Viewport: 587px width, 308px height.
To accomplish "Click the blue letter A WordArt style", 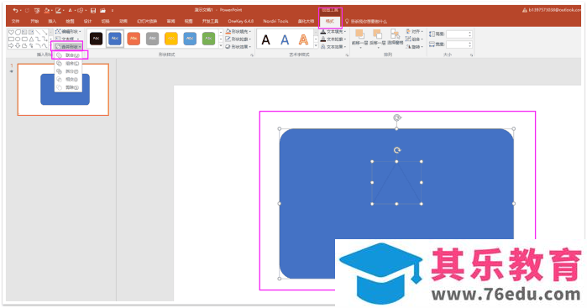I will click(x=285, y=39).
